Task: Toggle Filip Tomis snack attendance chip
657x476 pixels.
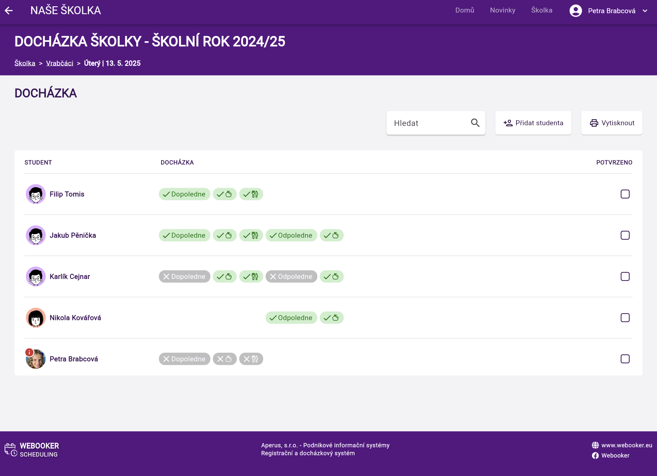Action: point(225,194)
